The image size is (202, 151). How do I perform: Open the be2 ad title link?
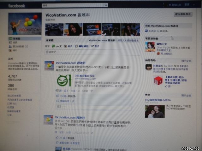[158, 100]
